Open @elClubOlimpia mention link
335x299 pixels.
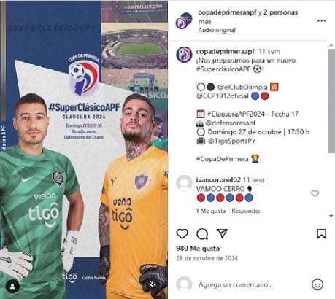coord(242,87)
